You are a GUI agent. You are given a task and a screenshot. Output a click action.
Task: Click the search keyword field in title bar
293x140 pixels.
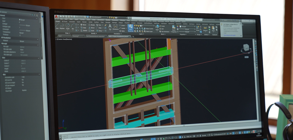point(211,20)
